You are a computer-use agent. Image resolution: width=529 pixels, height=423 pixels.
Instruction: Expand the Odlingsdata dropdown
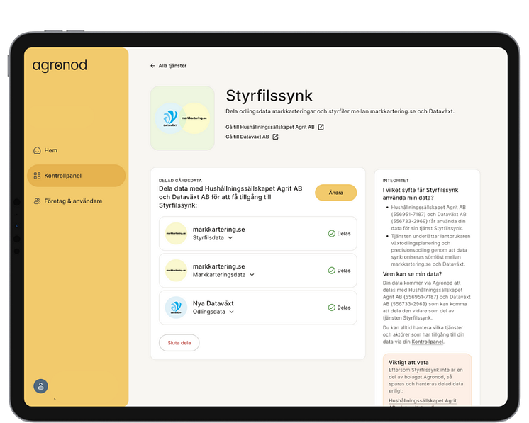point(232,312)
